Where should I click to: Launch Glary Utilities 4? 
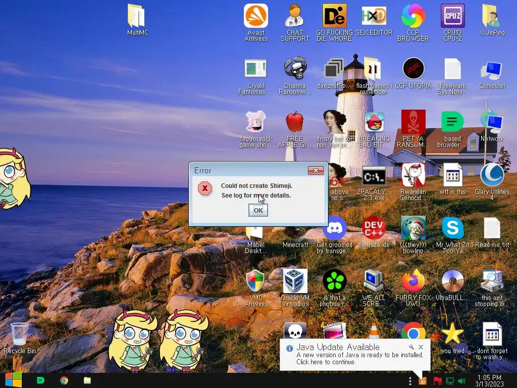(492, 181)
